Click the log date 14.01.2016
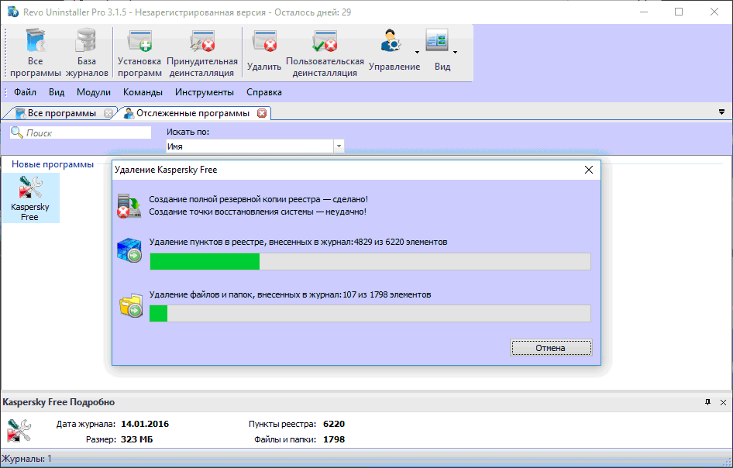 coord(145,424)
